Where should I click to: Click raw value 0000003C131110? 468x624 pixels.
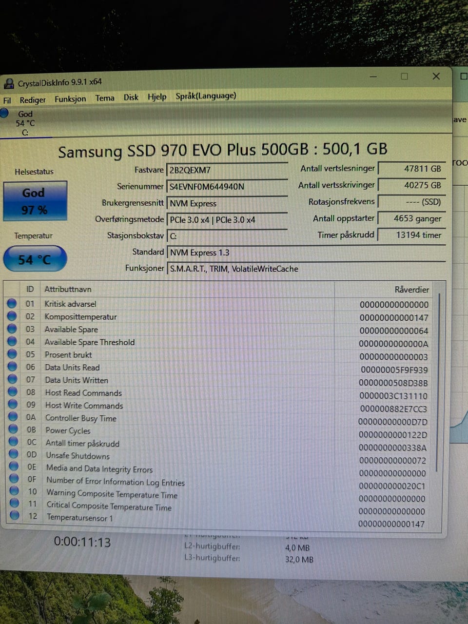click(x=393, y=396)
